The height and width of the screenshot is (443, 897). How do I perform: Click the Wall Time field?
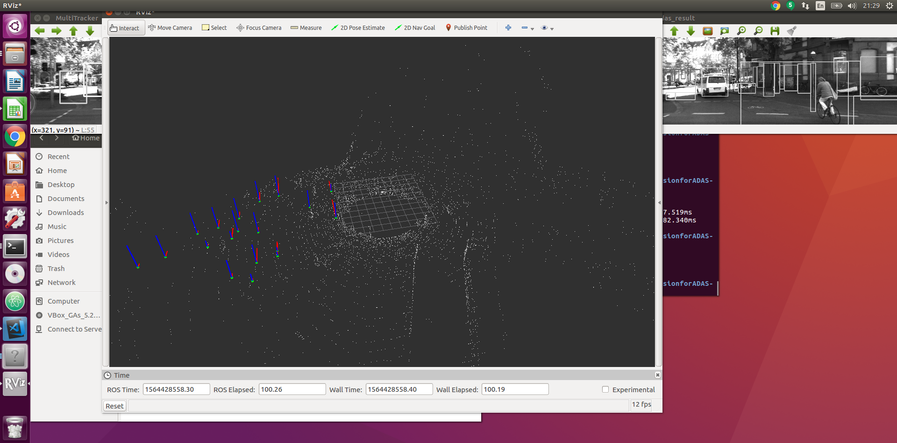(399, 389)
